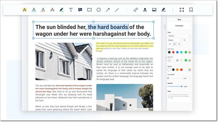Screen dimensions: 218x122
Task: Insert an Image annotation
Action: (x=154, y=10)
